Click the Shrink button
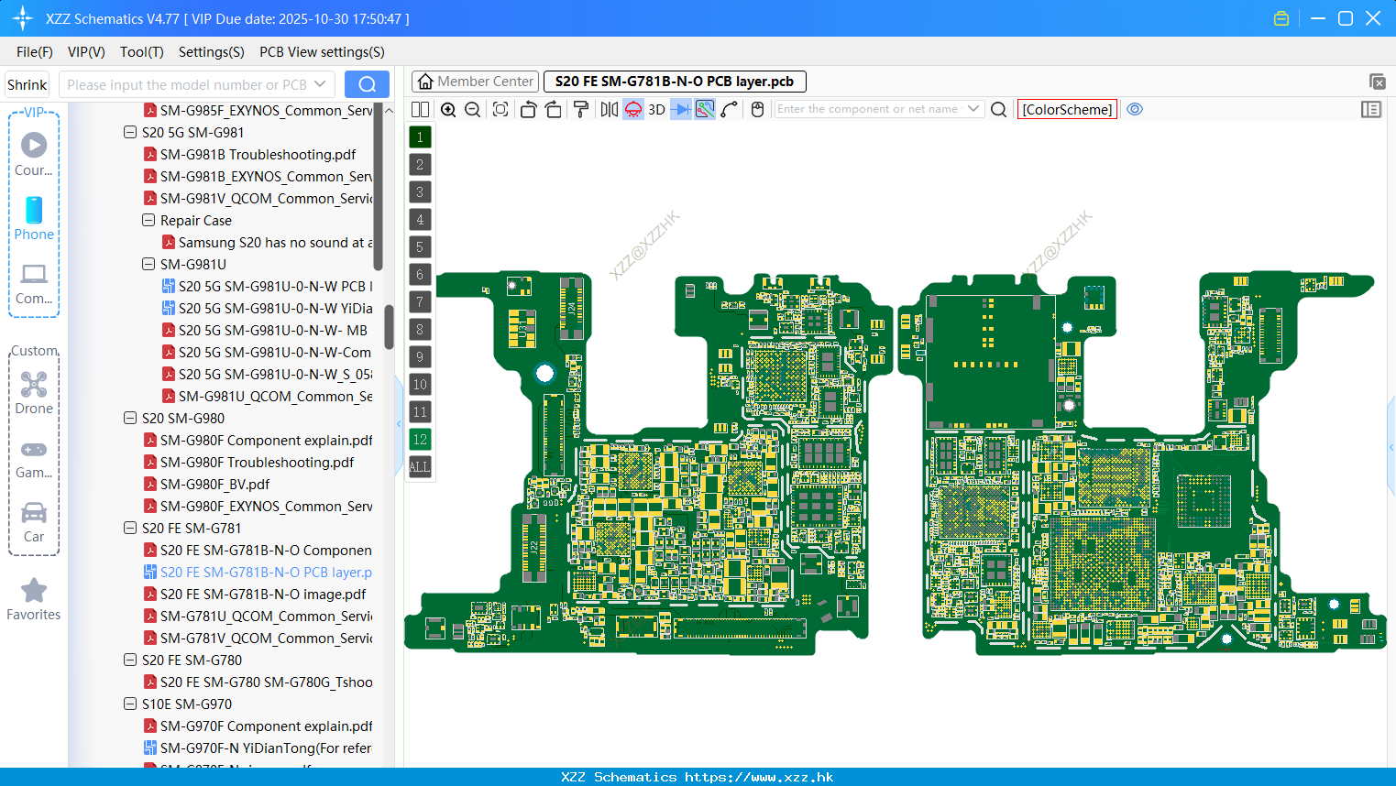 pyautogui.click(x=27, y=84)
